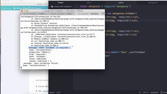Screen dimensions: 167x94
Task: Click the 'Can be add' bullet in browser
Action: 43,86
